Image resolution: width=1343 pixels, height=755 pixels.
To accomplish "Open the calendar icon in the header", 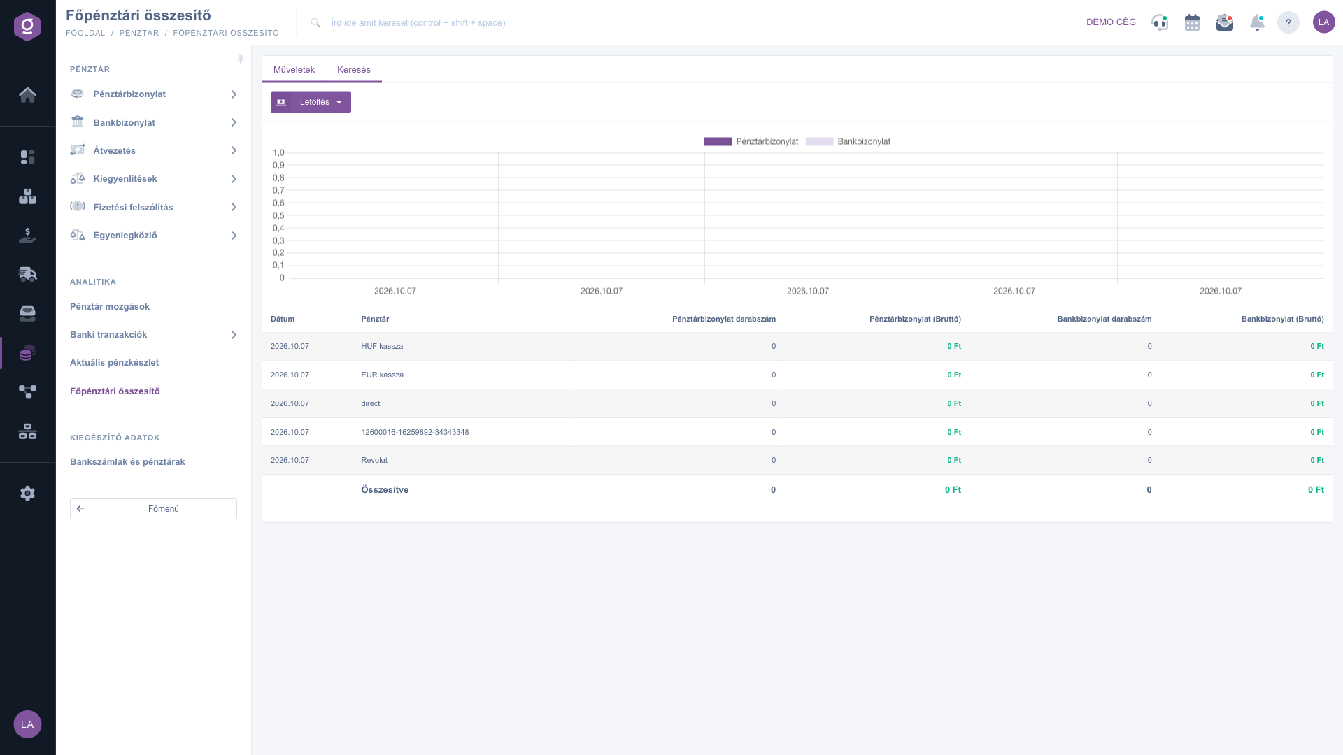I will pos(1192,22).
